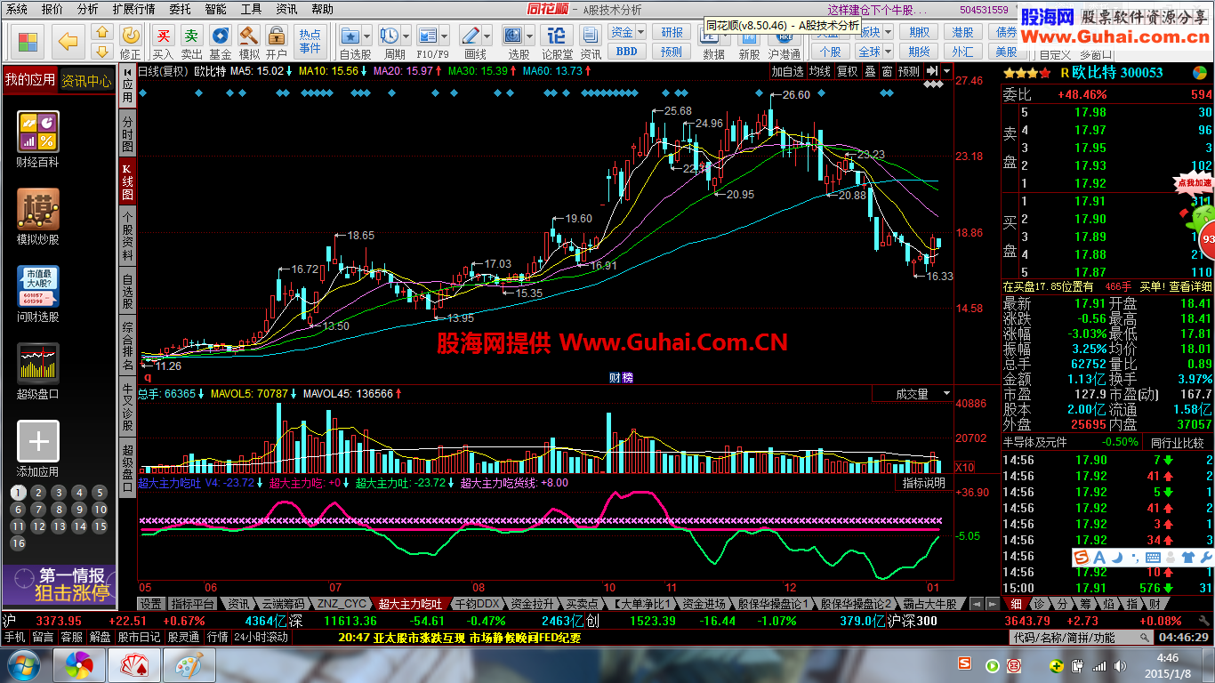Open the 智能 menu
Viewport: 1215px width, 683px height.
(215, 9)
